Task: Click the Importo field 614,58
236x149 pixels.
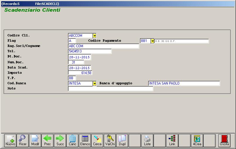Action: tap(80, 73)
